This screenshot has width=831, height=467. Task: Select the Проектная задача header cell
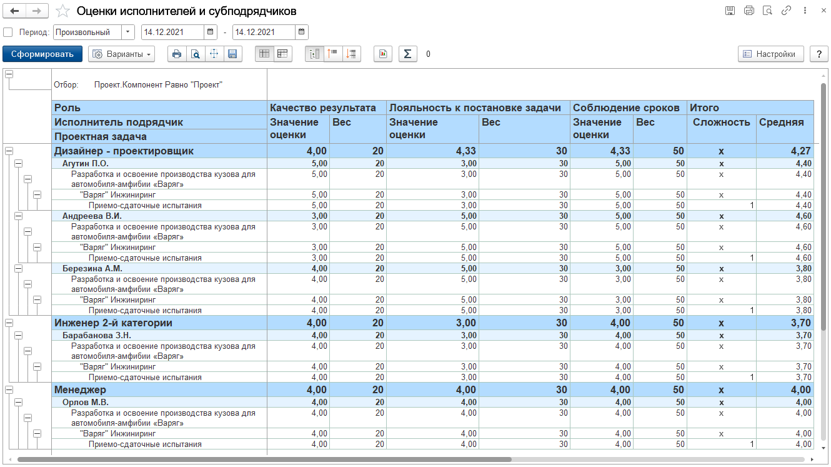(x=160, y=136)
